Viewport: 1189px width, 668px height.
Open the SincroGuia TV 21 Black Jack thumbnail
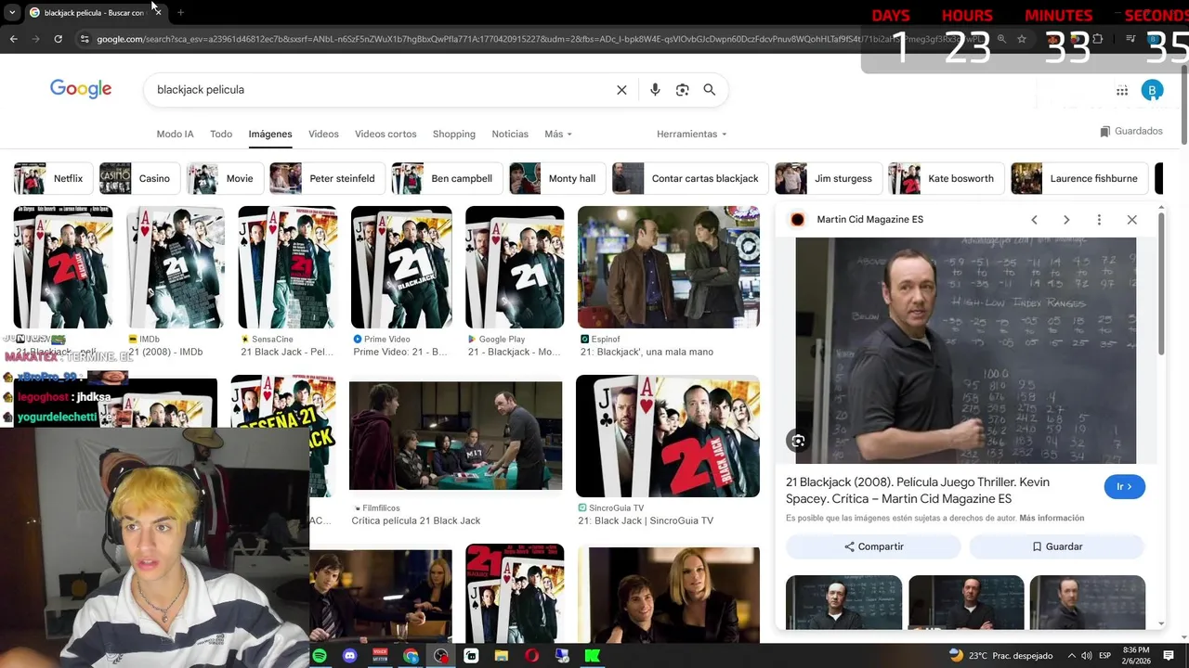668,436
